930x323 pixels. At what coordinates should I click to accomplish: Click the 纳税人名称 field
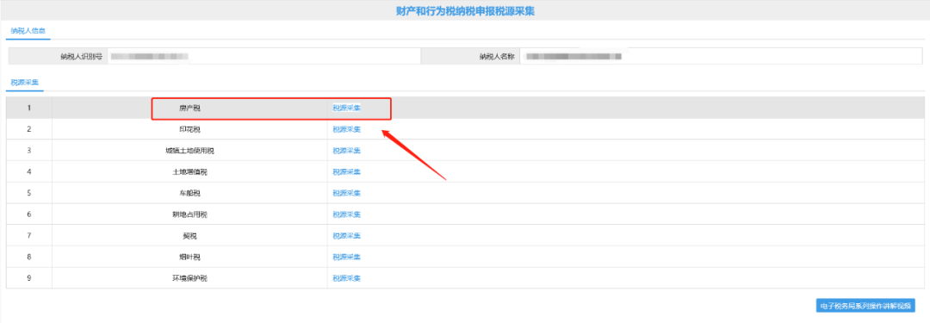tap(721, 56)
